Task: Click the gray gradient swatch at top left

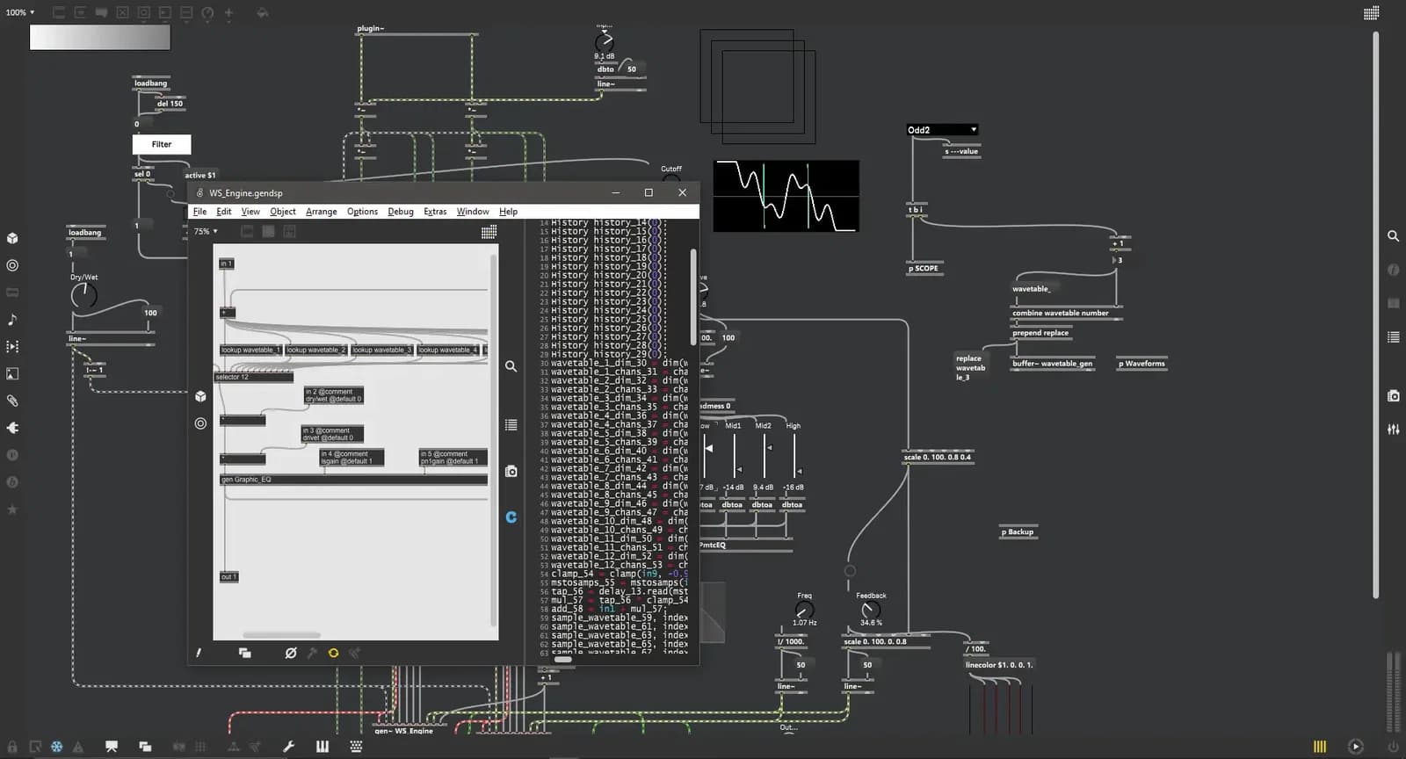Action: click(100, 37)
